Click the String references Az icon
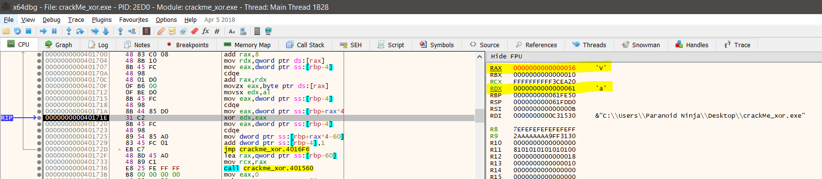The height and width of the screenshot is (179, 822). click(x=232, y=31)
